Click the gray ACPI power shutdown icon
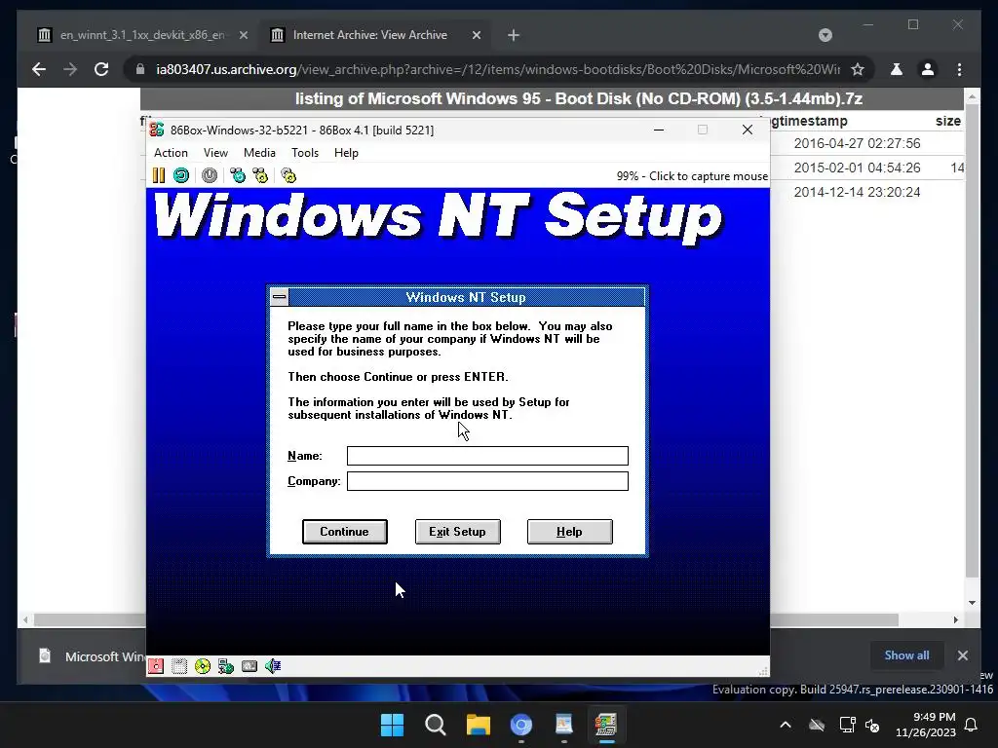The image size is (998, 748). coord(210,175)
